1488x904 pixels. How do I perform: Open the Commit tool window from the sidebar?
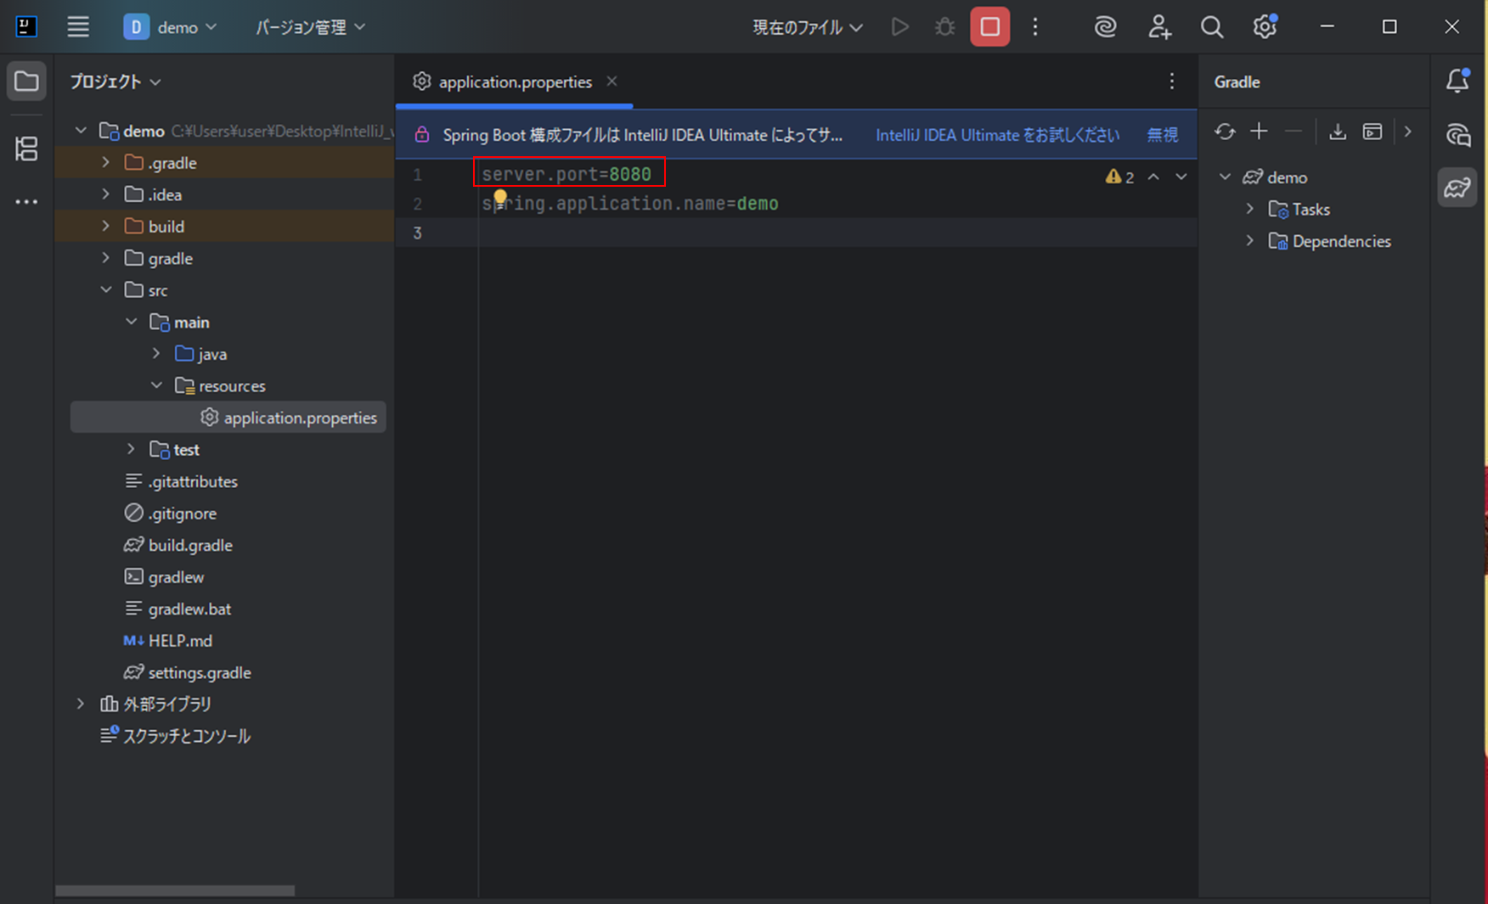pyautogui.click(x=26, y=149)
